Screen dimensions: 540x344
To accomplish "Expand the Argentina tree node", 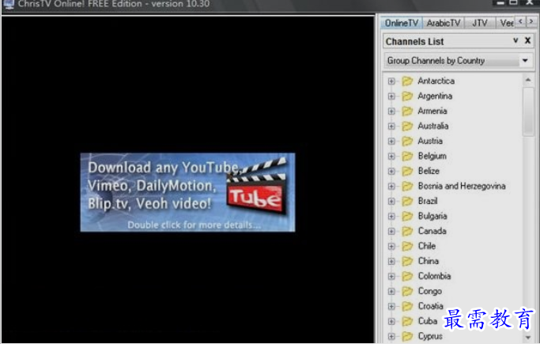I will point(391,96).
